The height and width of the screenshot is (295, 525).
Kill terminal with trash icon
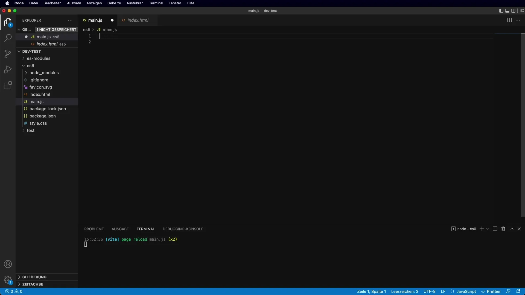point(503,229)
